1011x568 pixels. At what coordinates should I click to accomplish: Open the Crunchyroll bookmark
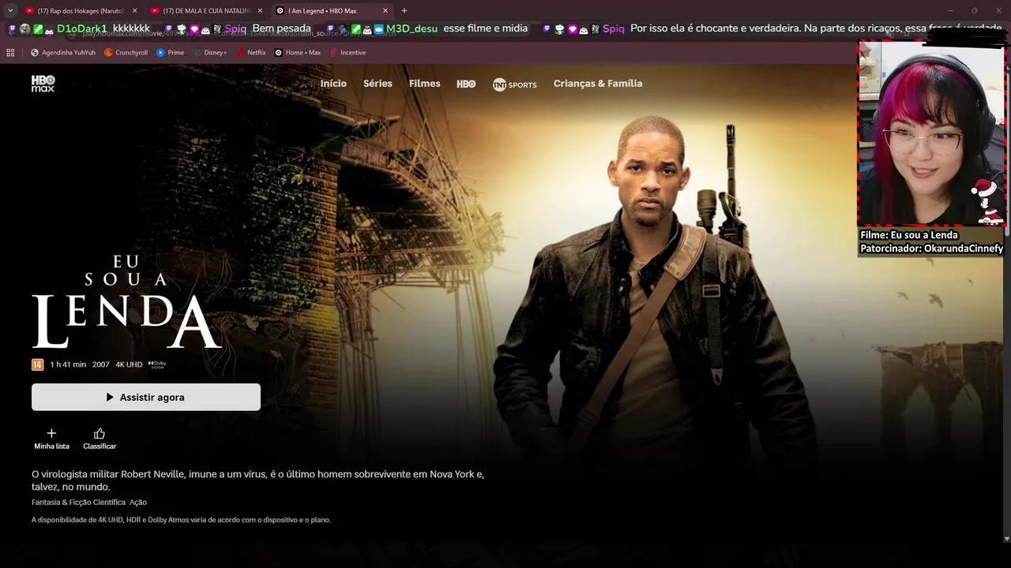[x=126, y=53]
